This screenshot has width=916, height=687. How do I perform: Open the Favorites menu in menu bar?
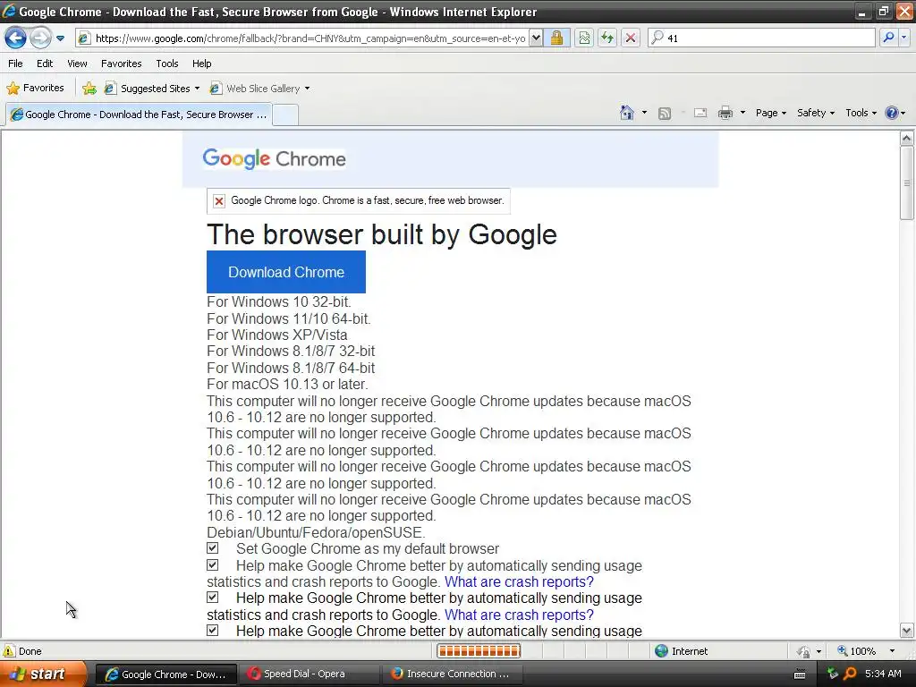[122, 64]
